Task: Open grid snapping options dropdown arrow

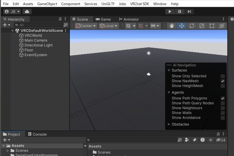Action: (147, 26)
